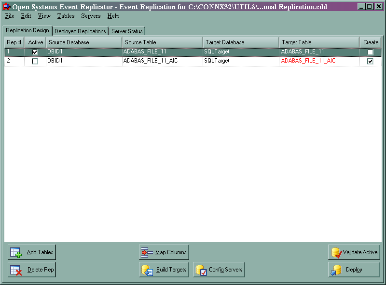The image size is (386, 285).
Task: Open the Tables menu
Action: 66,16
